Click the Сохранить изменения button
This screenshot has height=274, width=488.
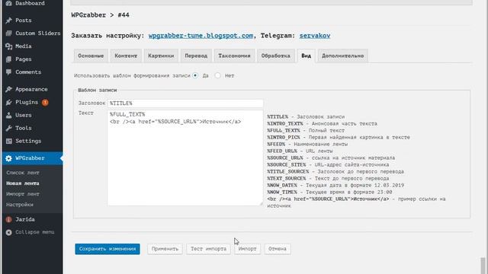[108, 249]
